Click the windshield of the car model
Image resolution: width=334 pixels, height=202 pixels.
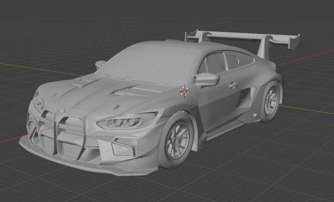tap(149, 64)
